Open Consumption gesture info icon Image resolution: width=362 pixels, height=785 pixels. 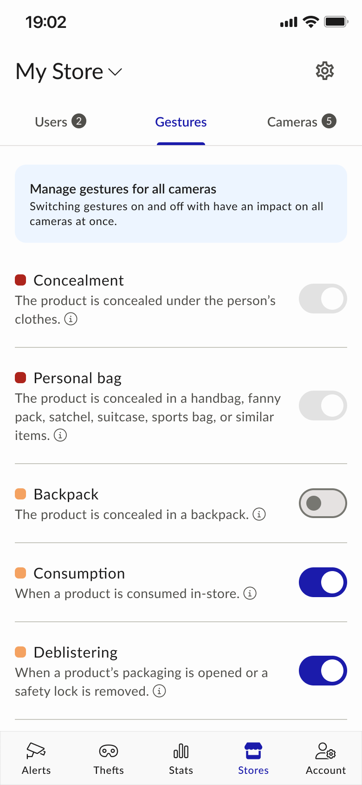tap(250, 593)
